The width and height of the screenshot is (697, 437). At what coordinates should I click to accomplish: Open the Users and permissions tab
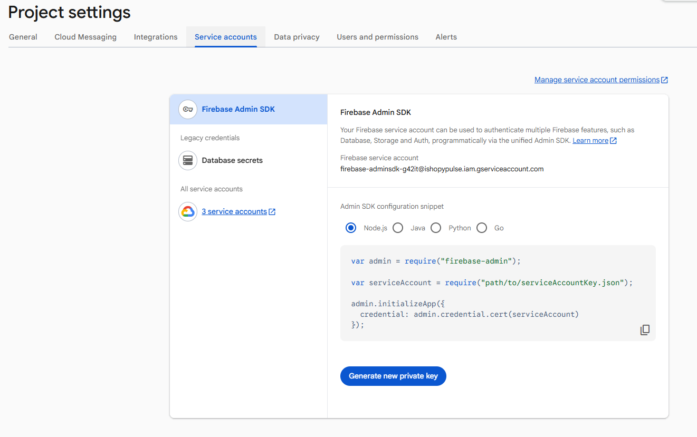tap(378, 37)
